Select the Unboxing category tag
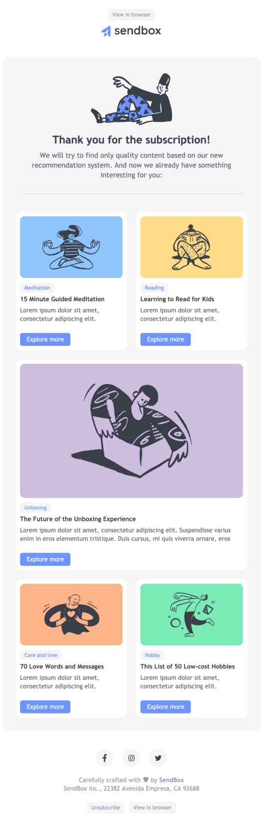263x818 pixels. pyautogui.click(x=35, y=507)
